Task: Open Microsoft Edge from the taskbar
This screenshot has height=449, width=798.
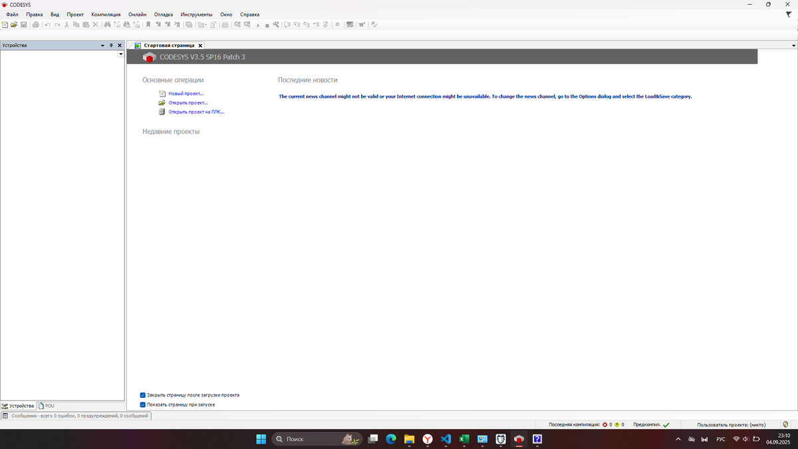Action: [391, 439]
